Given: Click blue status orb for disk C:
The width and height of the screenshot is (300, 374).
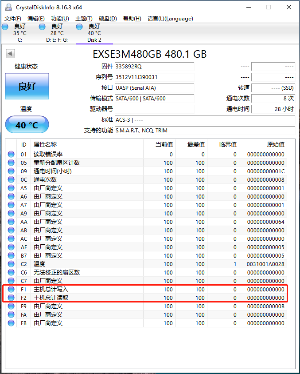Looking at the screenshot, I should 5,27.
